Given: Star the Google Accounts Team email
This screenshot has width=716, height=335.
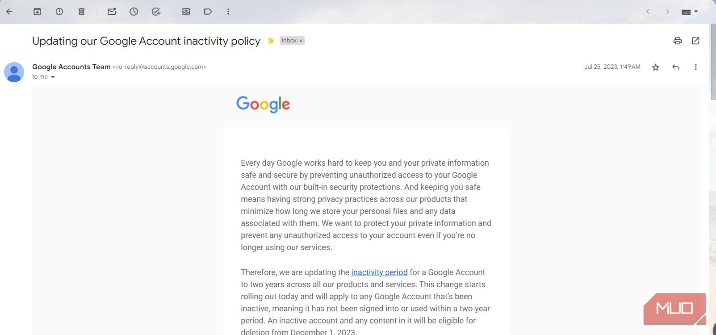Looking at the screenshot, I should [655, 67].
